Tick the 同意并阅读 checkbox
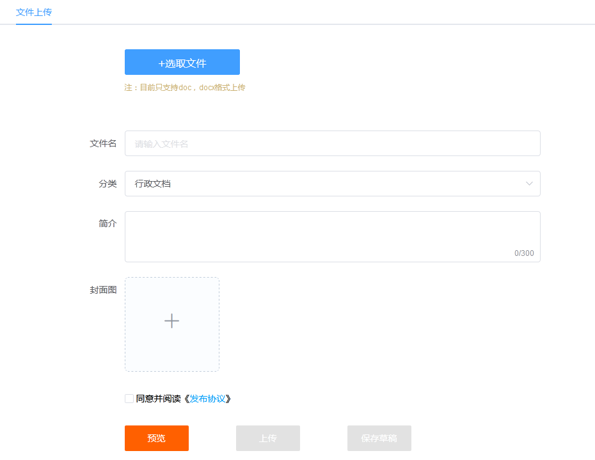The image size is (595, 460). click(x=129, y=399)
